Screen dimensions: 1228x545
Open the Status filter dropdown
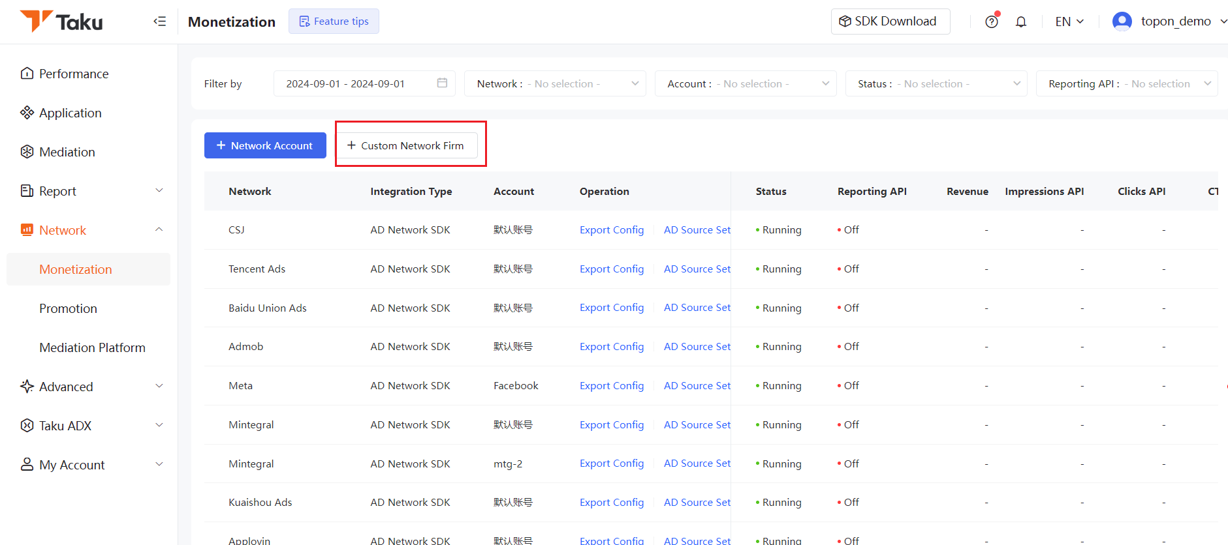coord(936,83)
